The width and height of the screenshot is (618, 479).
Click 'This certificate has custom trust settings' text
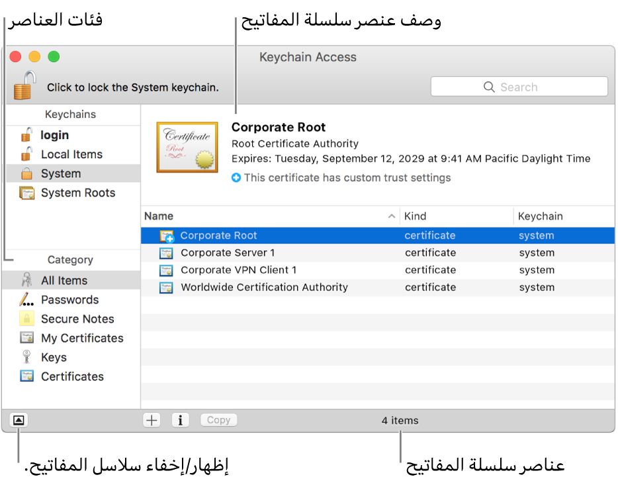click(x=347, y=178)
